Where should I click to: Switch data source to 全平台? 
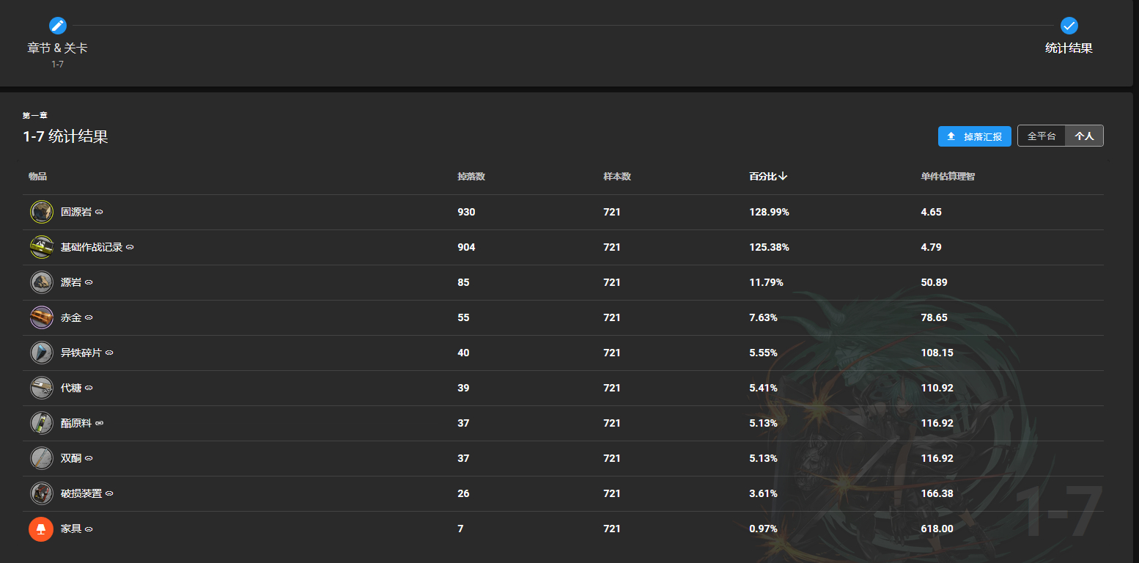tap(1042, 136)
